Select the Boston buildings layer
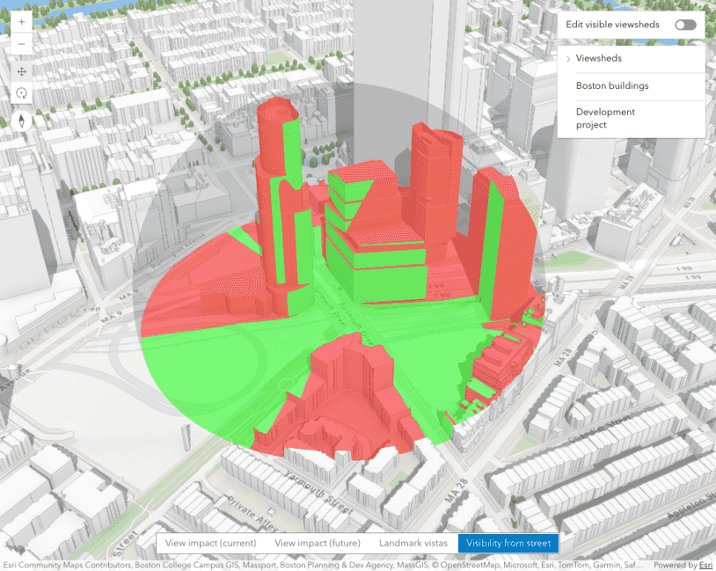 (612, 86)
